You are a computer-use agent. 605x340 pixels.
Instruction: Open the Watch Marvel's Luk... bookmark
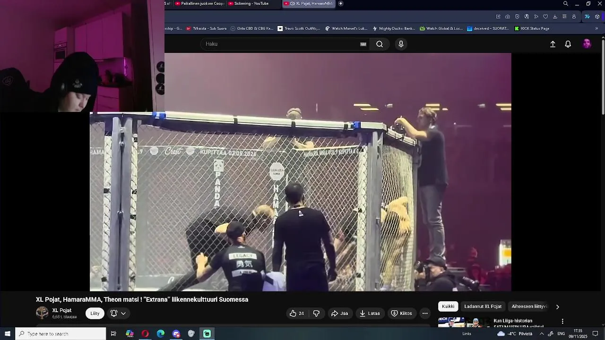346,28
